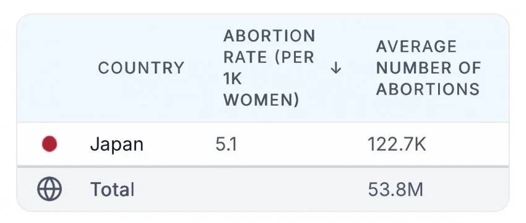The image size is (526, 223).
Task: Click the divider between Japan and Total rows
Action: pos(263,166)
